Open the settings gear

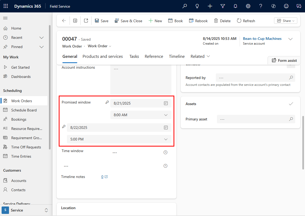click(248, 6)
